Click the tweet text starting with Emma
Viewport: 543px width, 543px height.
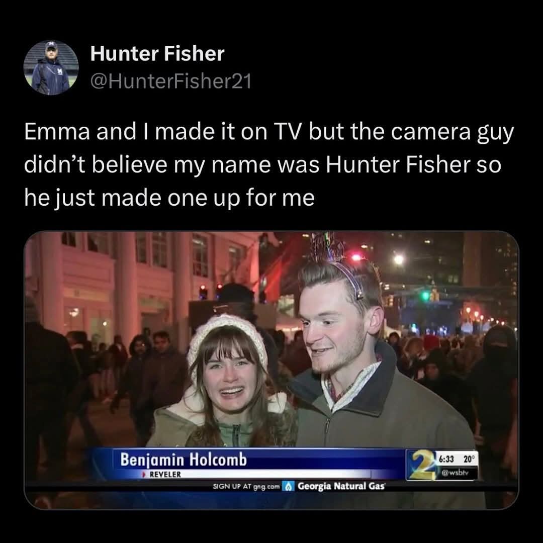pos(269,165)
